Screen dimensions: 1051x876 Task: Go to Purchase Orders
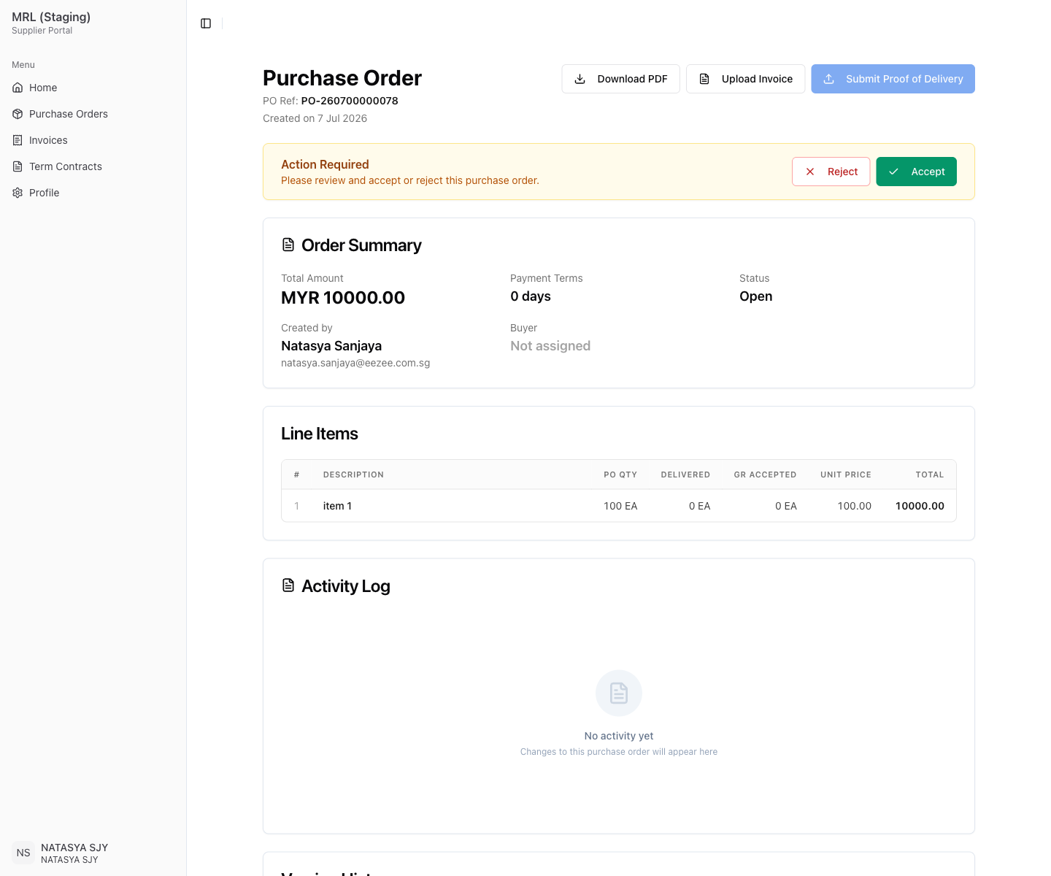click(93, 114)
